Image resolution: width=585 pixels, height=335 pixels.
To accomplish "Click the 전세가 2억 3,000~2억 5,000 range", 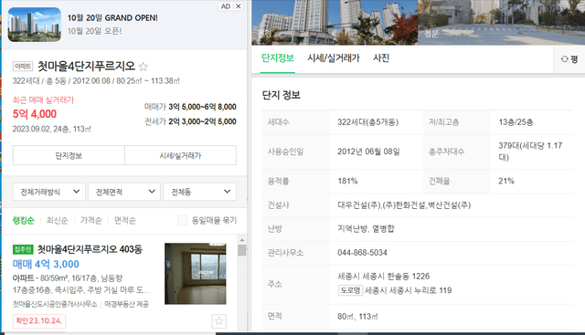I will point(190,121).
